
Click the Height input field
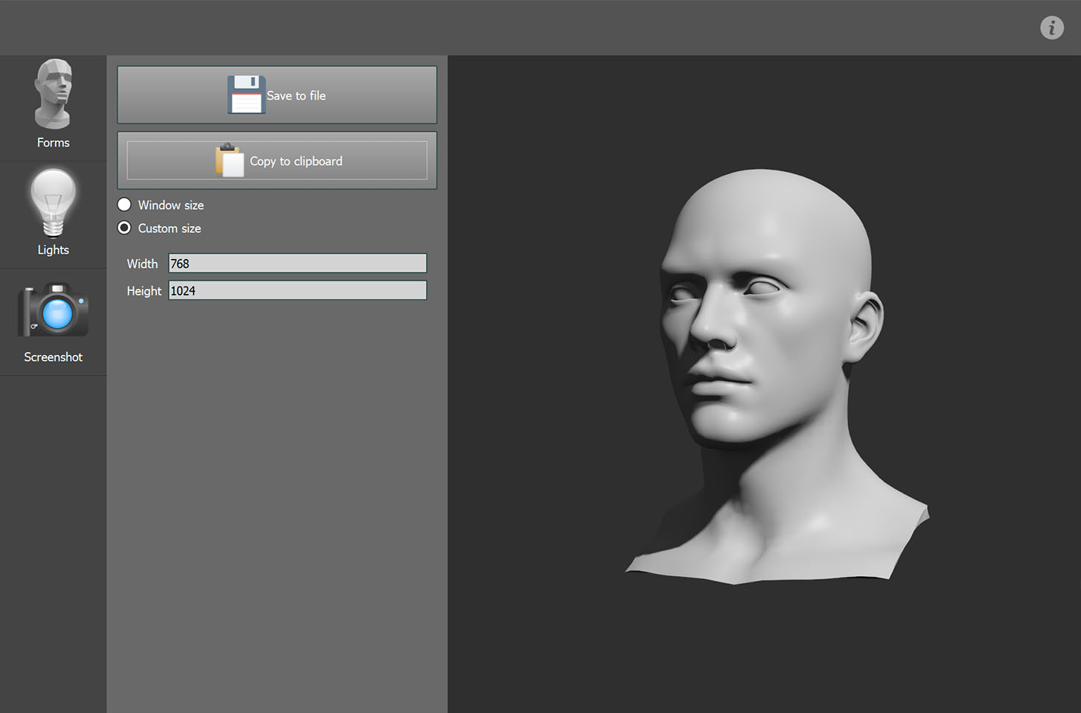coord(298,290)
